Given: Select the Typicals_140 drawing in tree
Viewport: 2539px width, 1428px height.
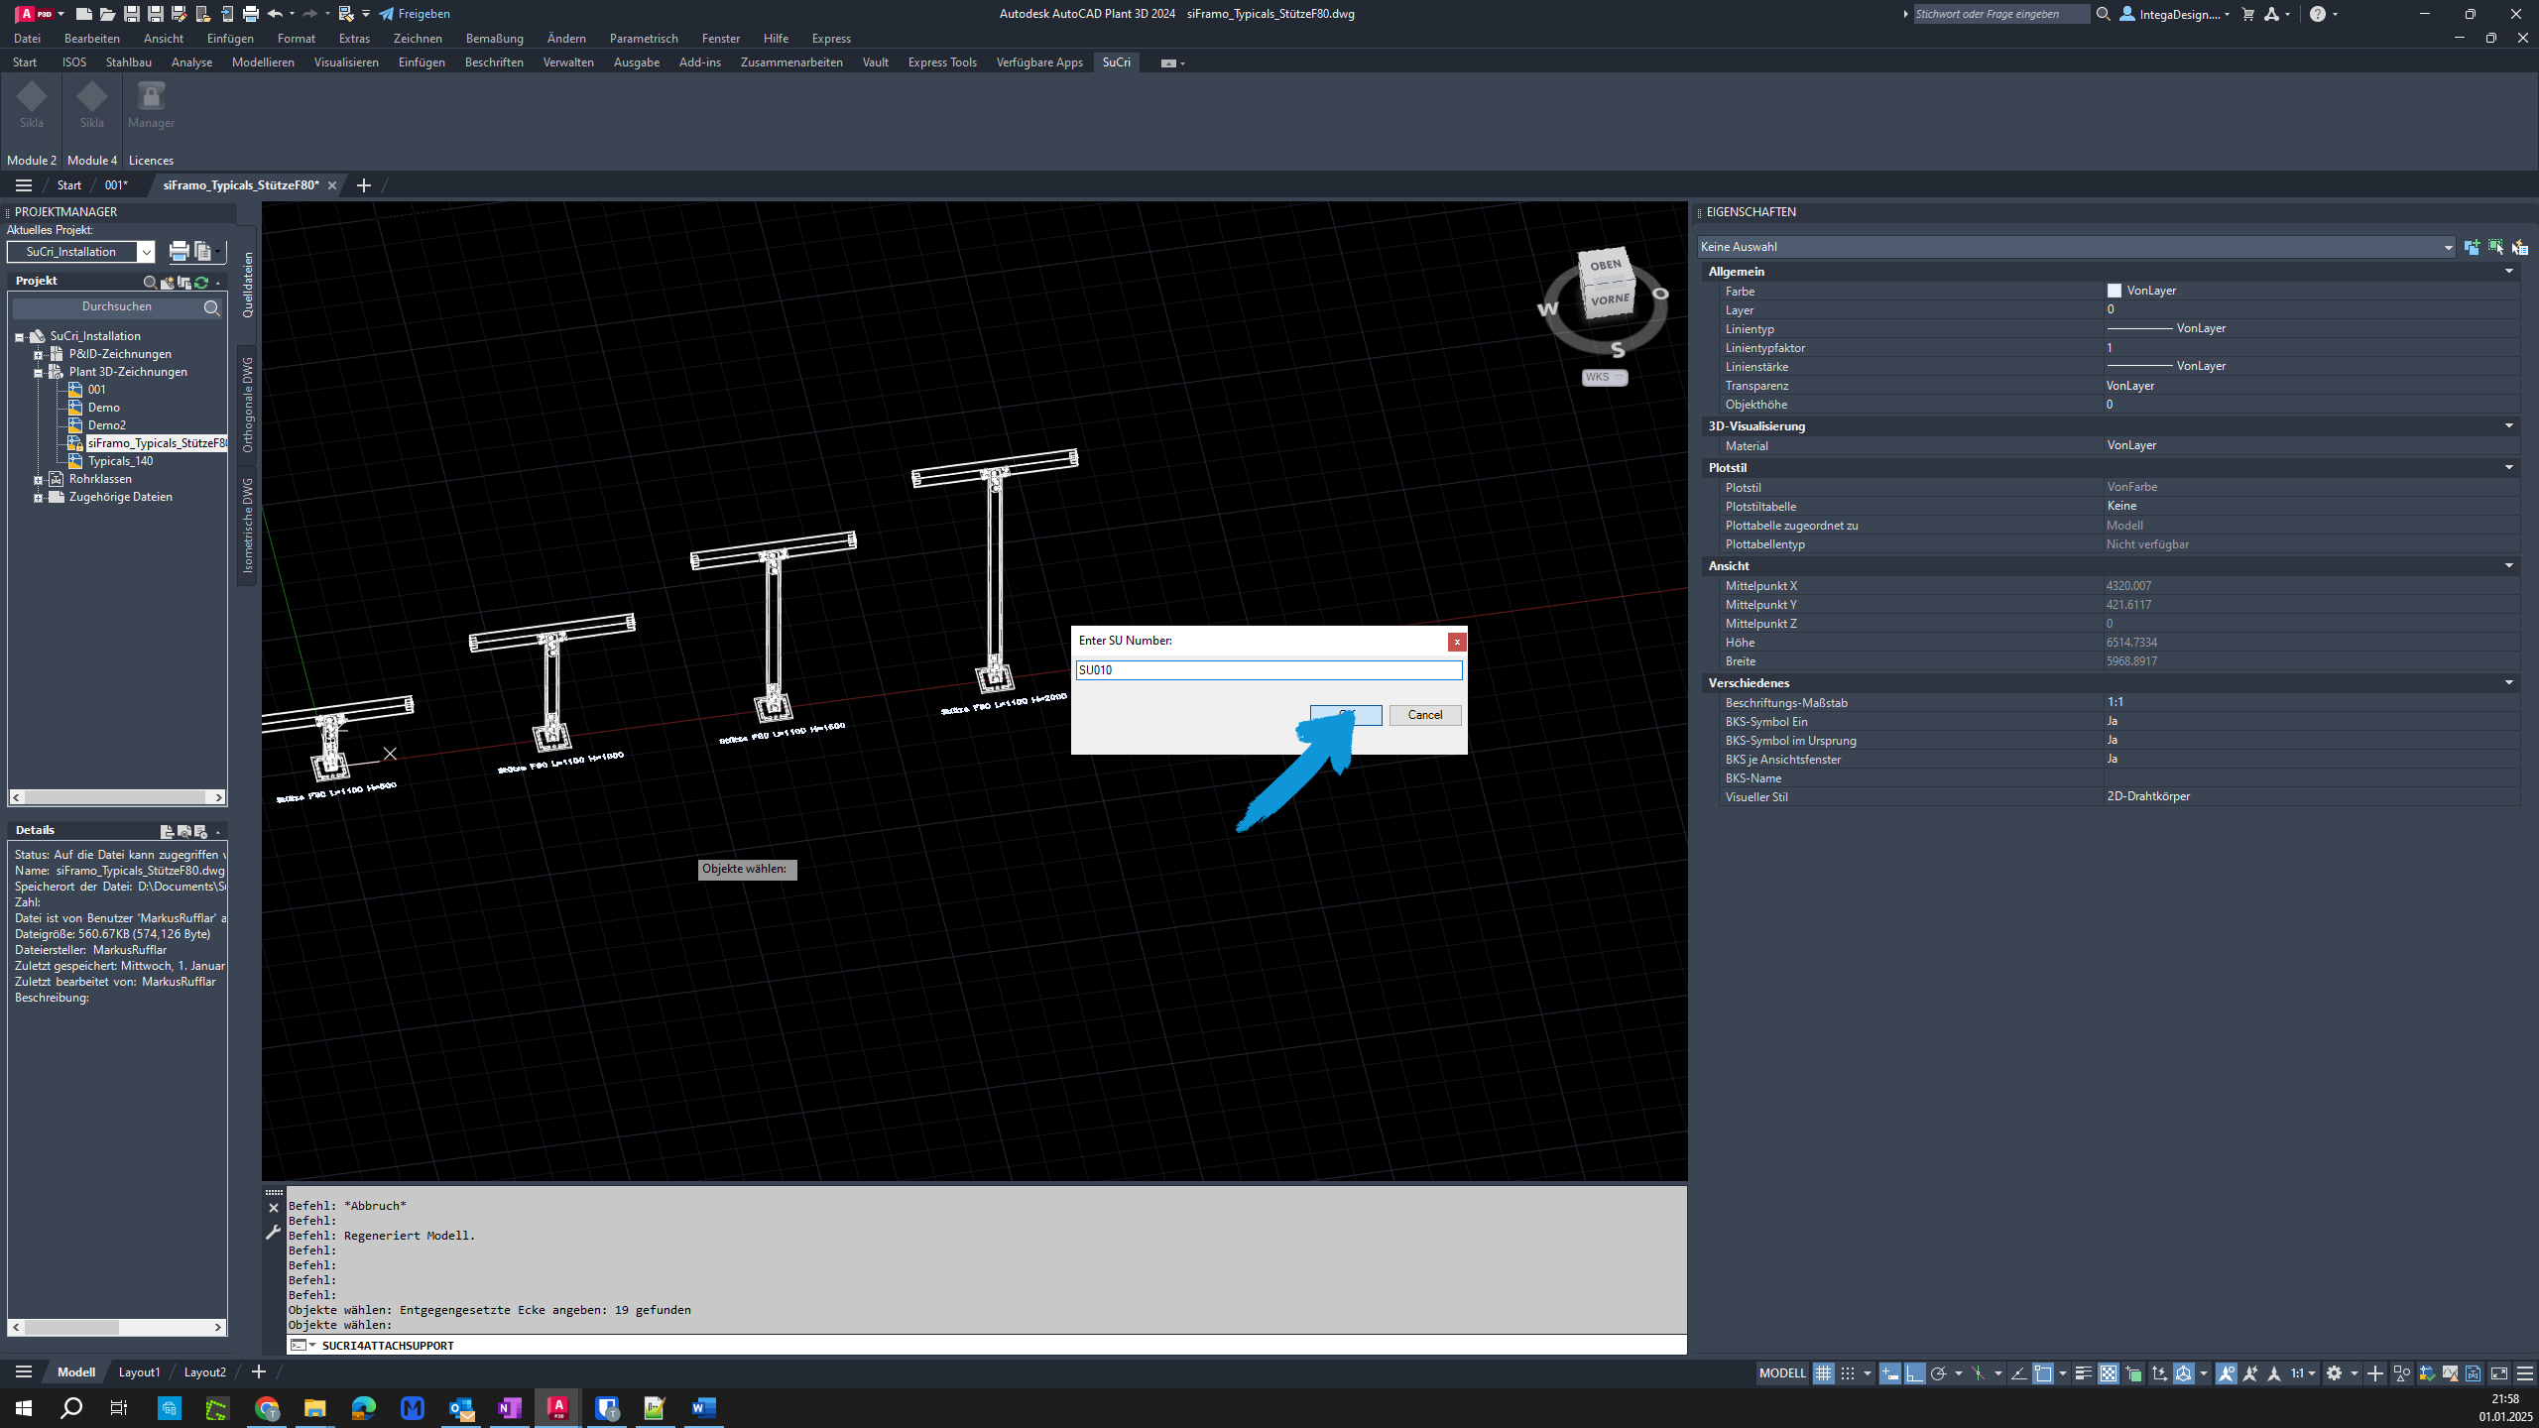Looking at the screenshot, I should pos(120,461).
